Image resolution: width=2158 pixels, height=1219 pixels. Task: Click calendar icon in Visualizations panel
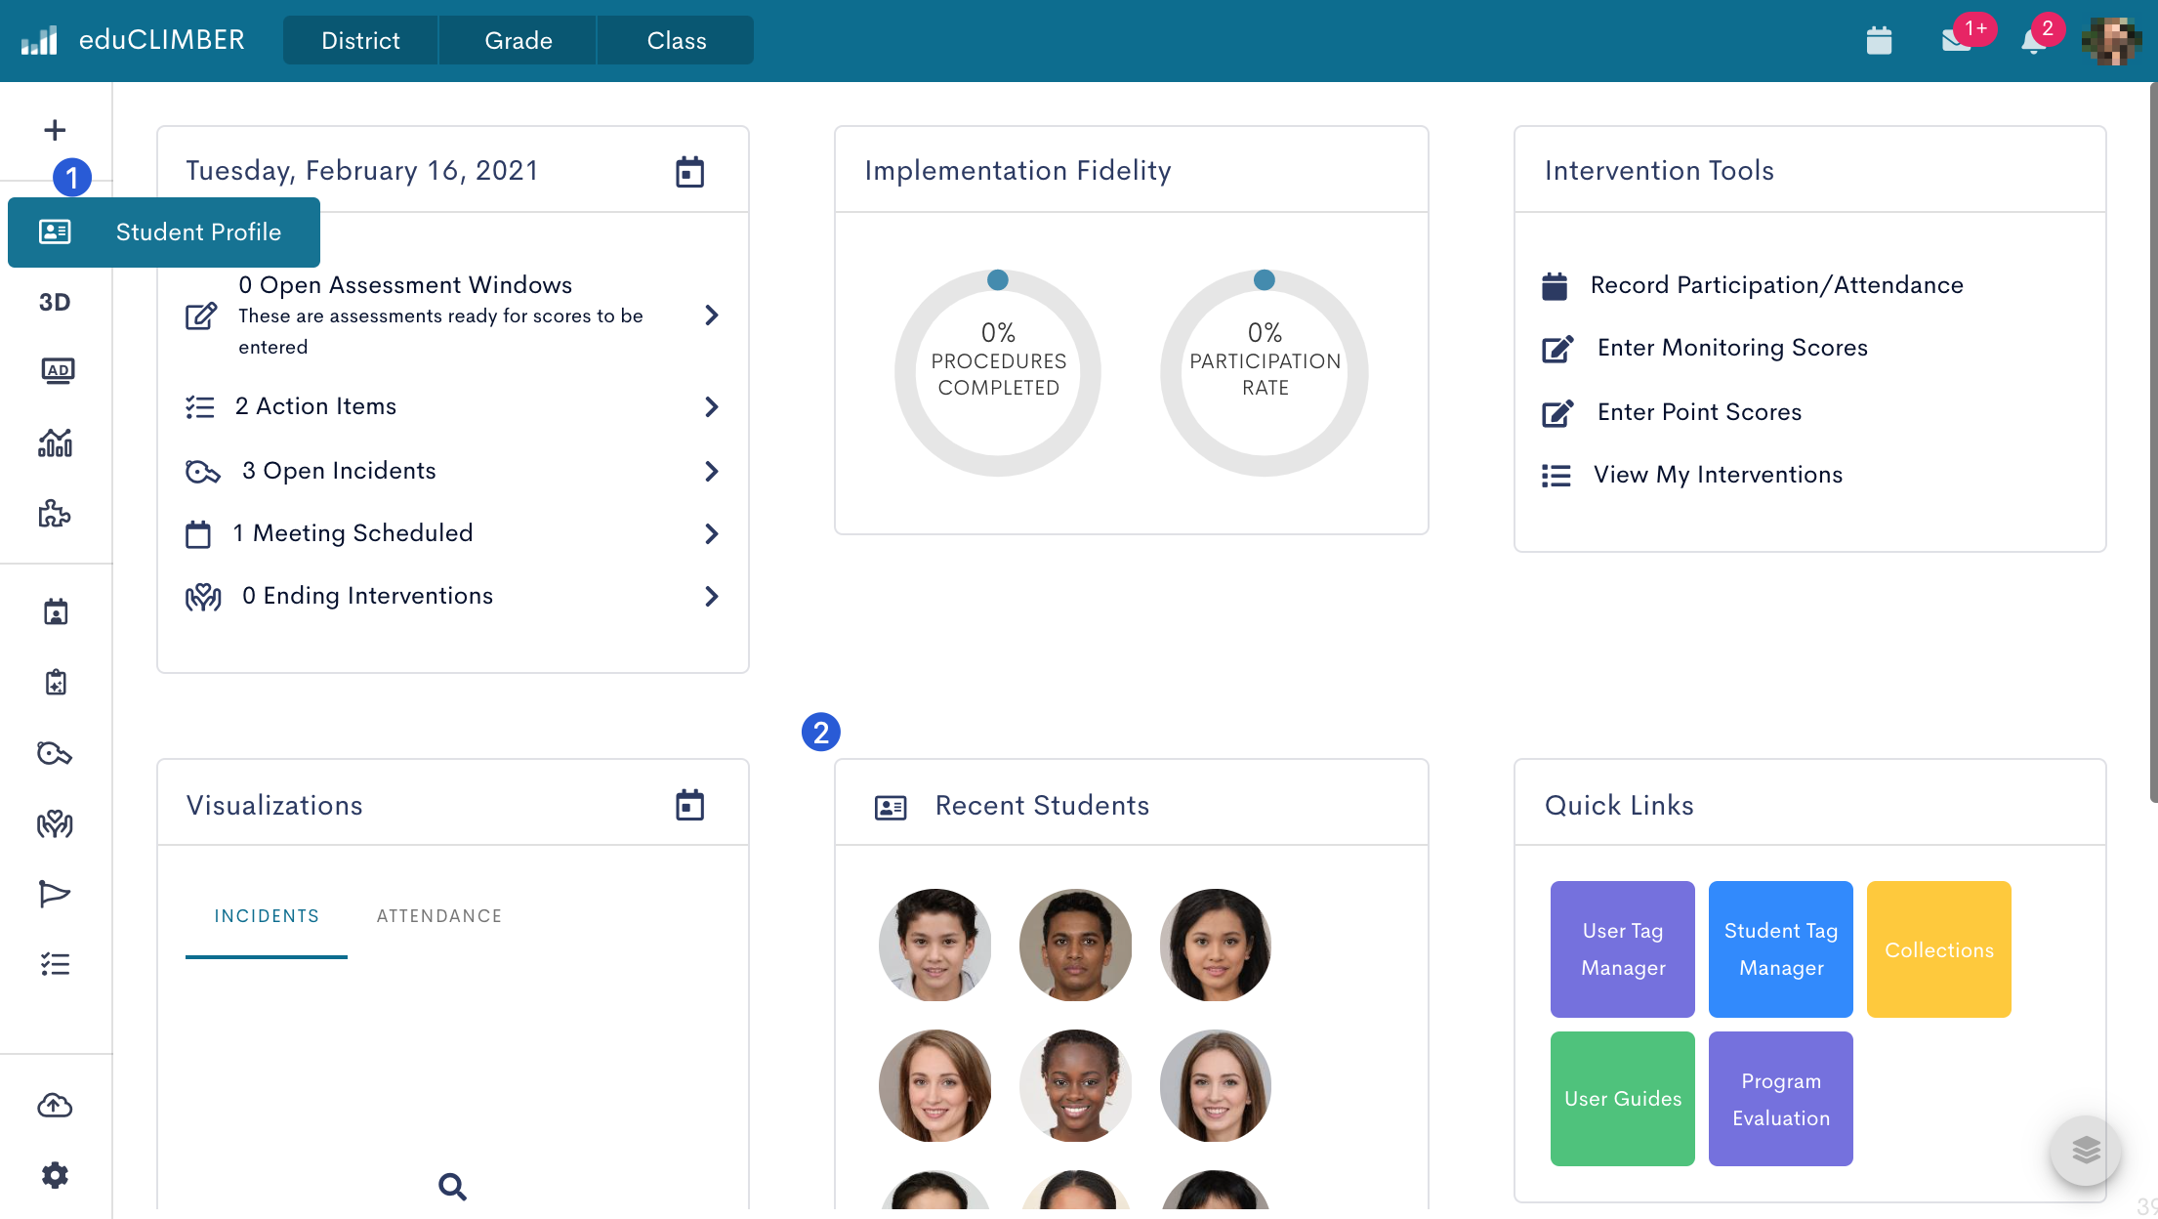[689, 805]
